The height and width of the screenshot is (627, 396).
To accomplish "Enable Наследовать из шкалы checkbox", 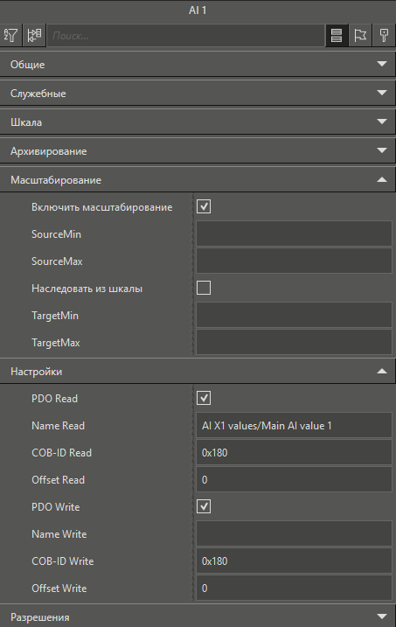I will [x=204, y=288].
